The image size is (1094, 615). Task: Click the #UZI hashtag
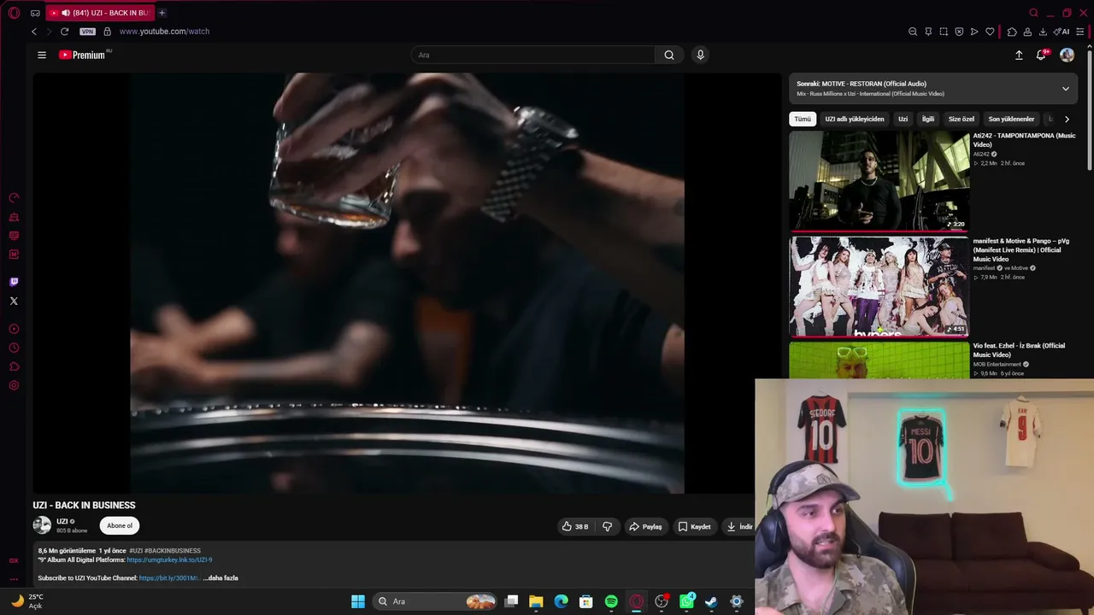(x=135, y=551)
